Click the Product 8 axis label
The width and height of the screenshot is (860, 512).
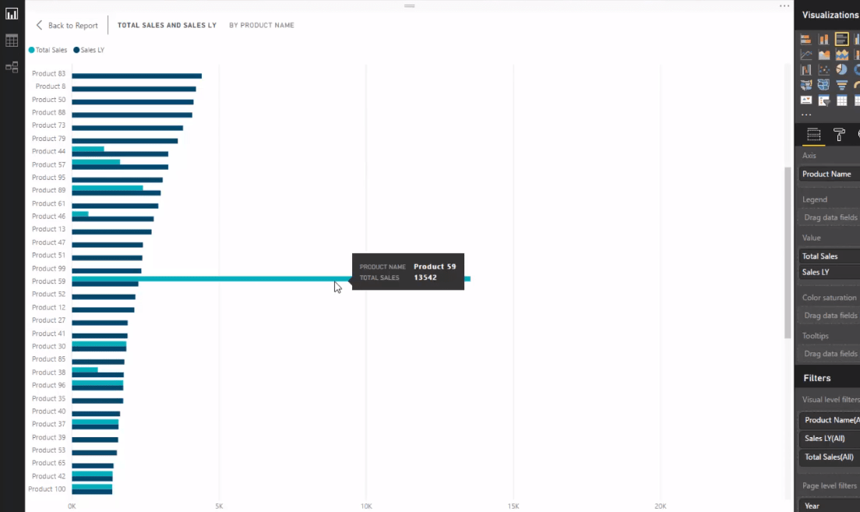coord(51,87)
